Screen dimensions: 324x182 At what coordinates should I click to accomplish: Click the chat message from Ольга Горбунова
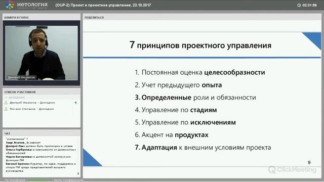click(x=41, y=151)
